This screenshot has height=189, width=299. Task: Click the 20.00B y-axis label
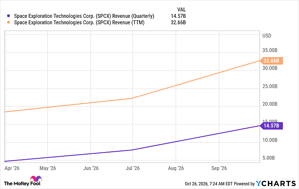tap(270, 104)
